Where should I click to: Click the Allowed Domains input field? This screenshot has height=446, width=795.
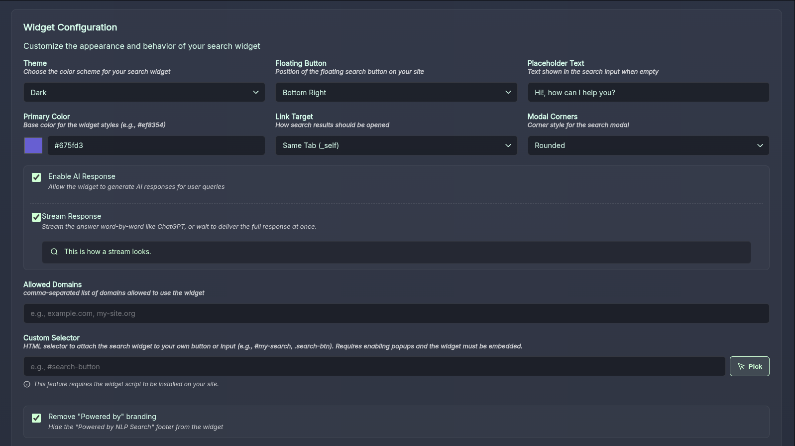(x=396, y=313)
